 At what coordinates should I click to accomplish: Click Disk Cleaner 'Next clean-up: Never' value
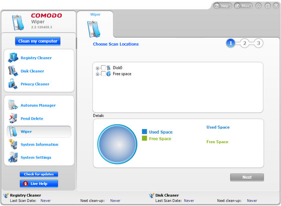(x=252, y=200)
